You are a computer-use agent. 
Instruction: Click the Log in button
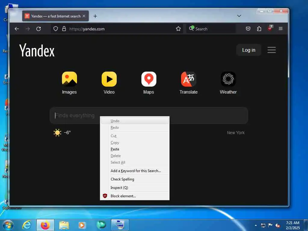249,50
